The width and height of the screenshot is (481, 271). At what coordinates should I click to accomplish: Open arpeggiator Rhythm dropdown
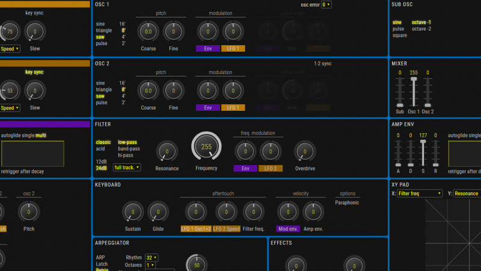click(x=152, y=258)
